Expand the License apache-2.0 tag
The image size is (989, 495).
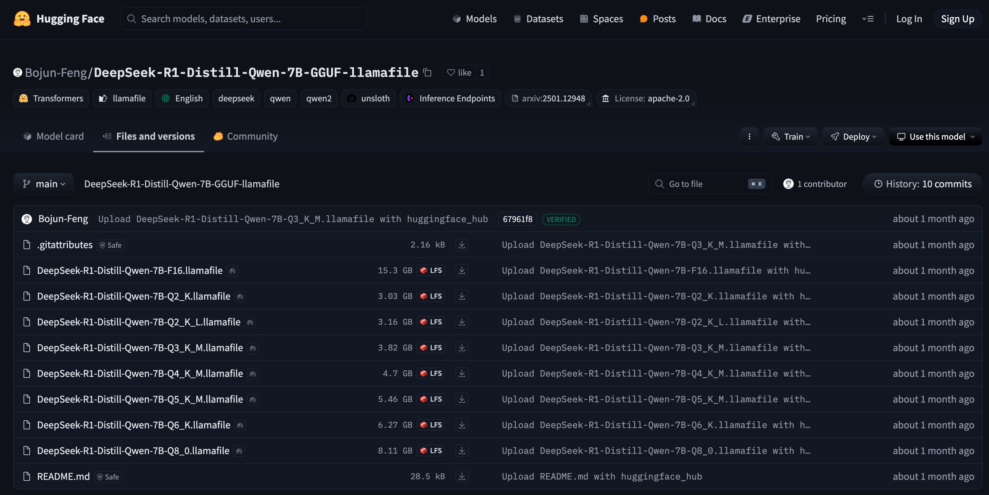(x=646, y=98)
